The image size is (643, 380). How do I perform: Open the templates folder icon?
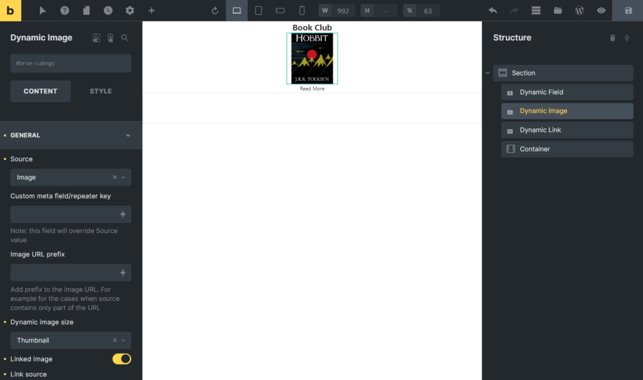click(558, 11)
